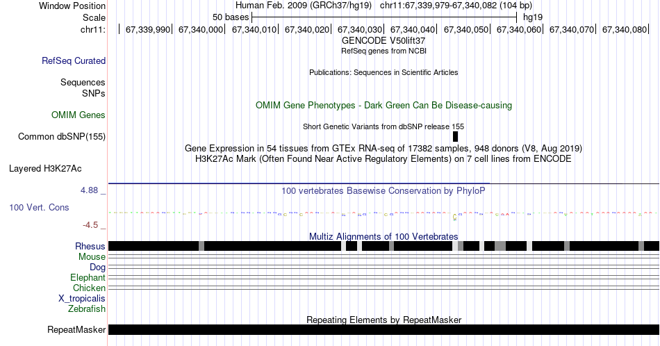Click Repeating Elements by RepeatMasker title
Screen dimensions: 660x346
[x=383, y=320]
